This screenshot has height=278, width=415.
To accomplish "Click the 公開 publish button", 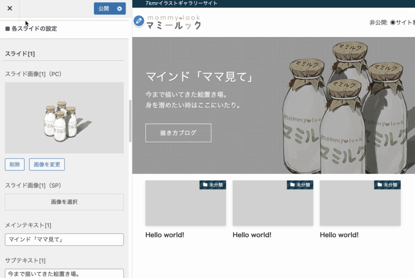I will point(104,8).
